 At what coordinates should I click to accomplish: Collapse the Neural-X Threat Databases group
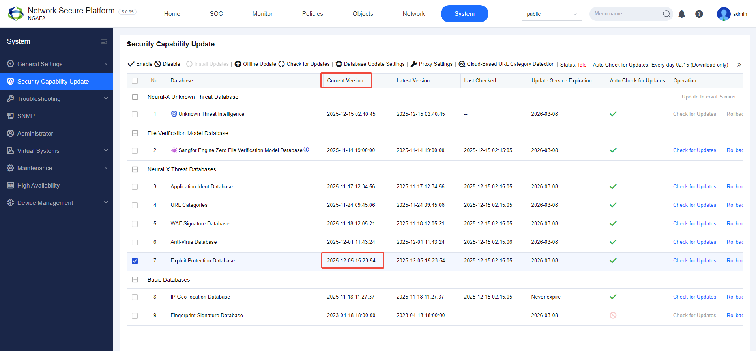pos(135,169)
